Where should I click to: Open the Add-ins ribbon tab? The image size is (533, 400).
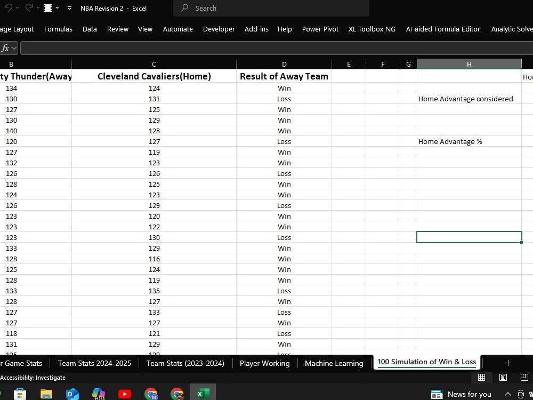point(256,29)
